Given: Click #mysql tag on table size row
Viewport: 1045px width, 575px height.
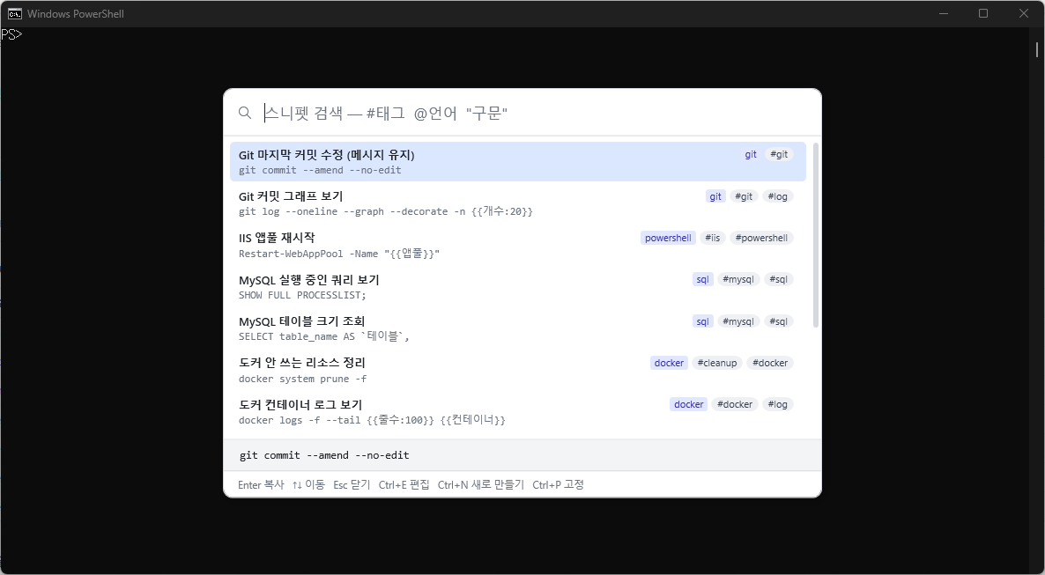Looking at the screenshot, I should point(737,321).
